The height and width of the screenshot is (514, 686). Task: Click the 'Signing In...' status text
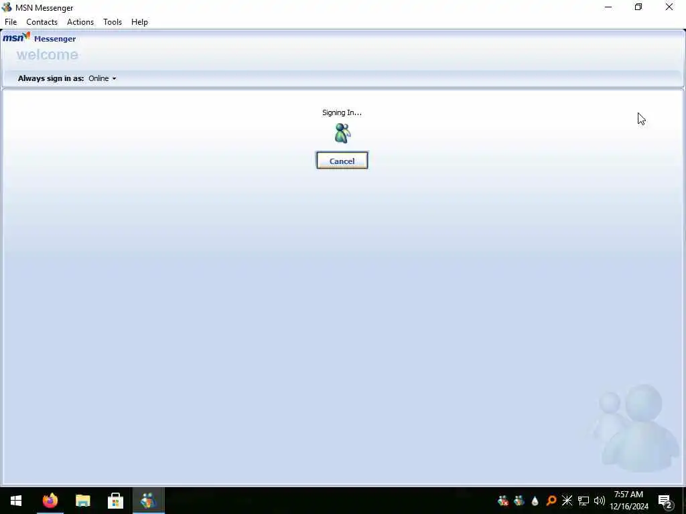pos(342,112)
